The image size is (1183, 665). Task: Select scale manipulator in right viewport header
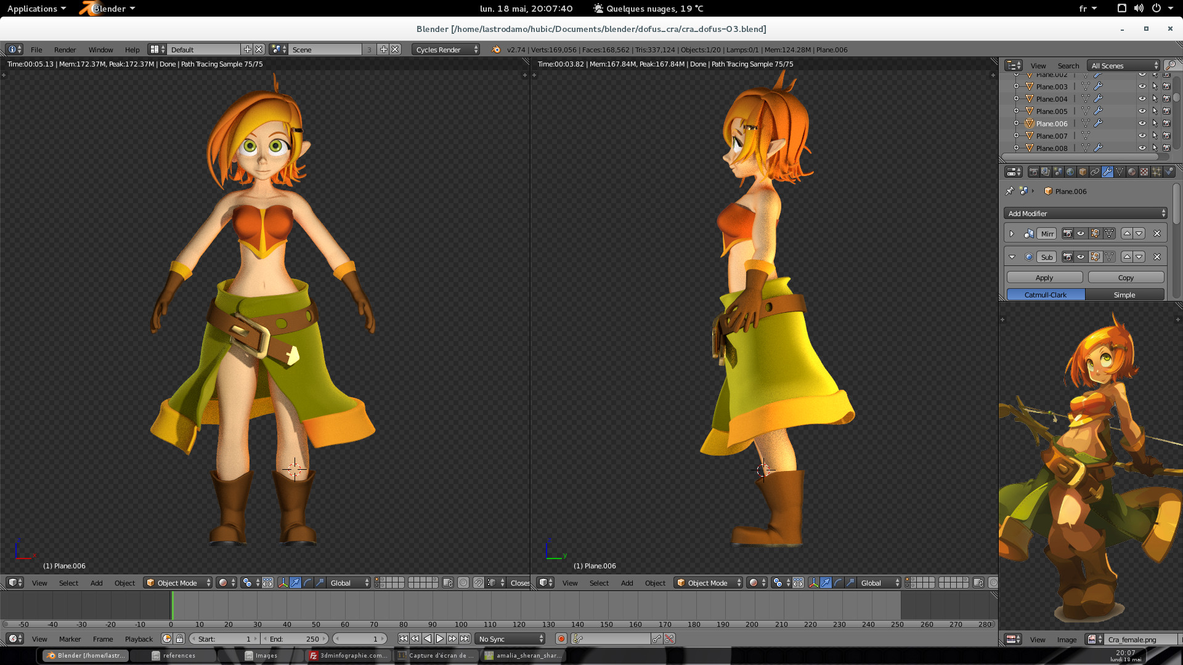point(850,583)
